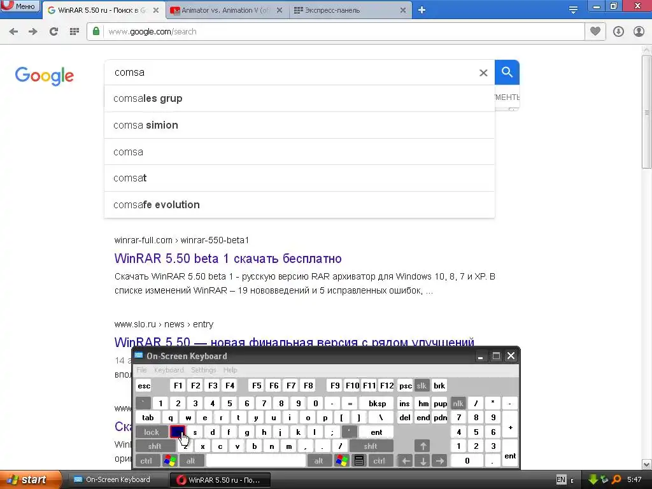The image size is (652, 489).
Task: Click the green download arrow tray icon
Action: click(593, 479)
